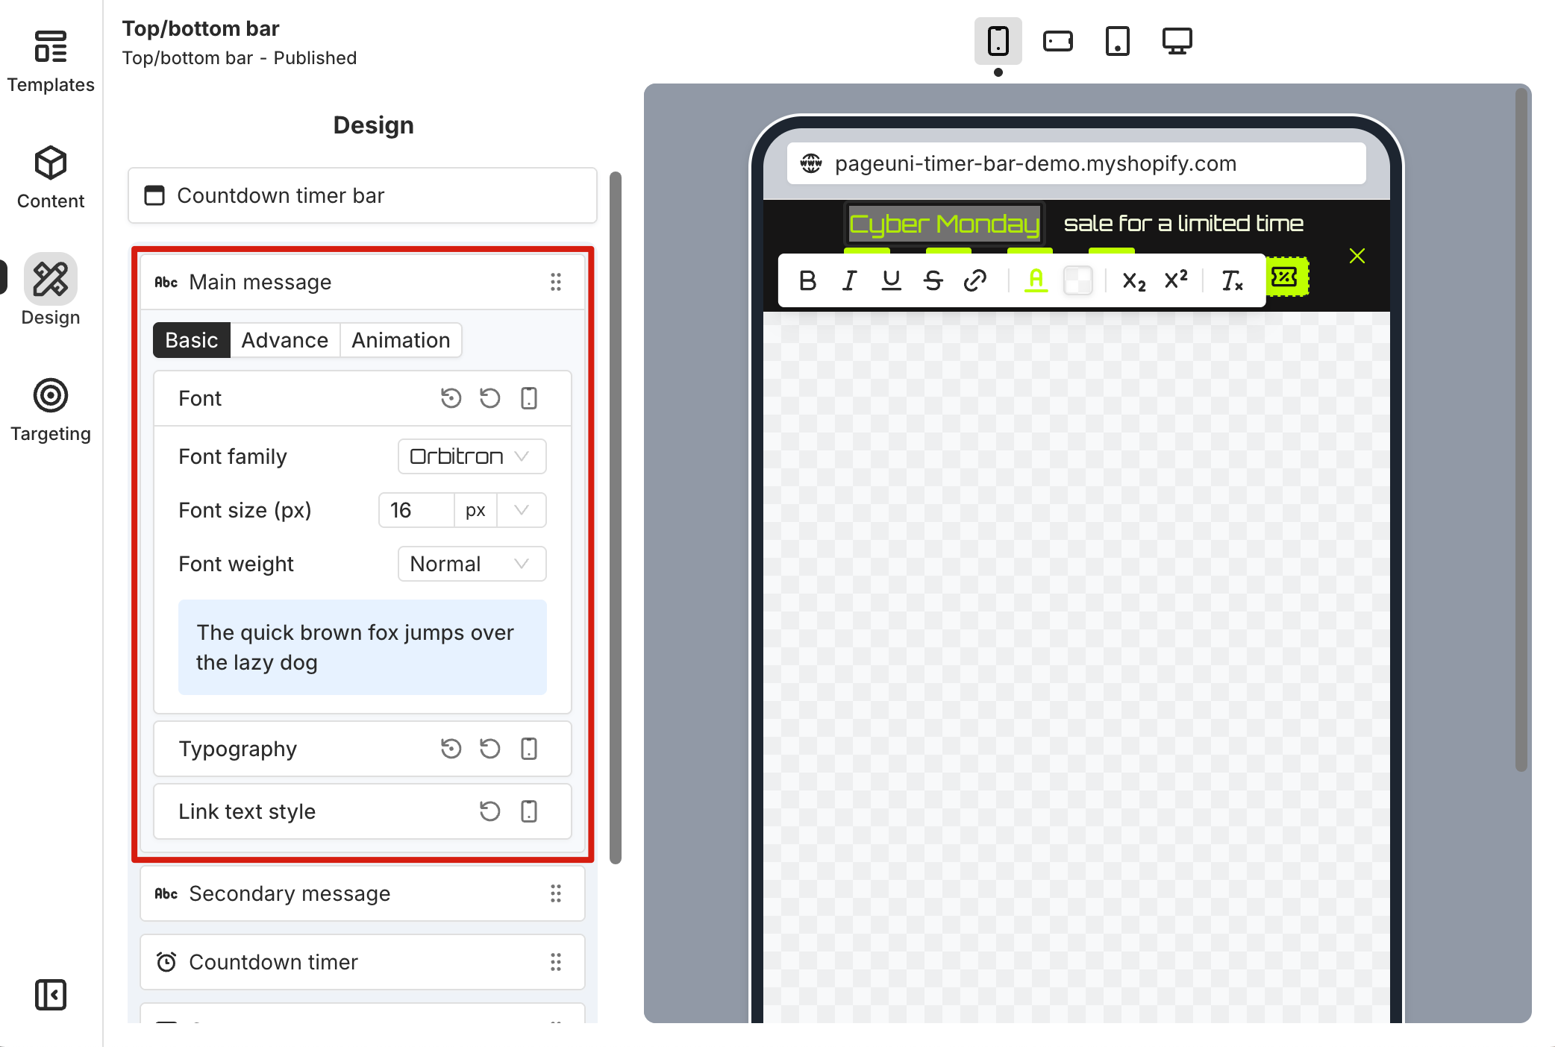This screenshot has width=1555, height=1047.
Task: Click the Cyber Monday text in preview
Action: (945, 224)
